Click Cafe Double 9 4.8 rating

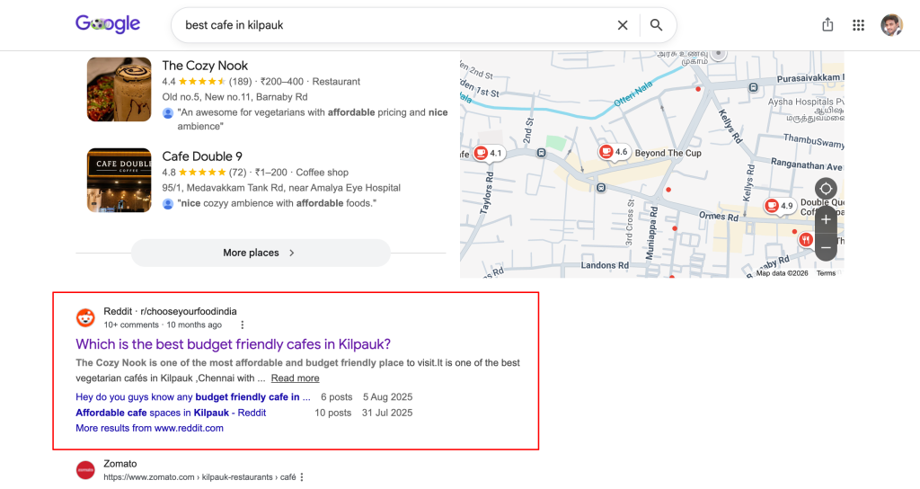(x=204, y=172)
